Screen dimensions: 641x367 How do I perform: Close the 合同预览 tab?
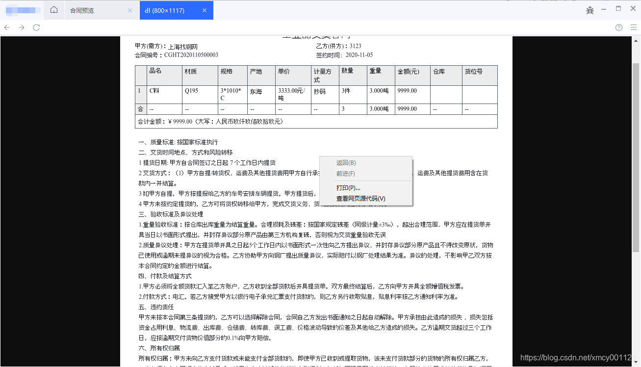click(x=130, y=10)
